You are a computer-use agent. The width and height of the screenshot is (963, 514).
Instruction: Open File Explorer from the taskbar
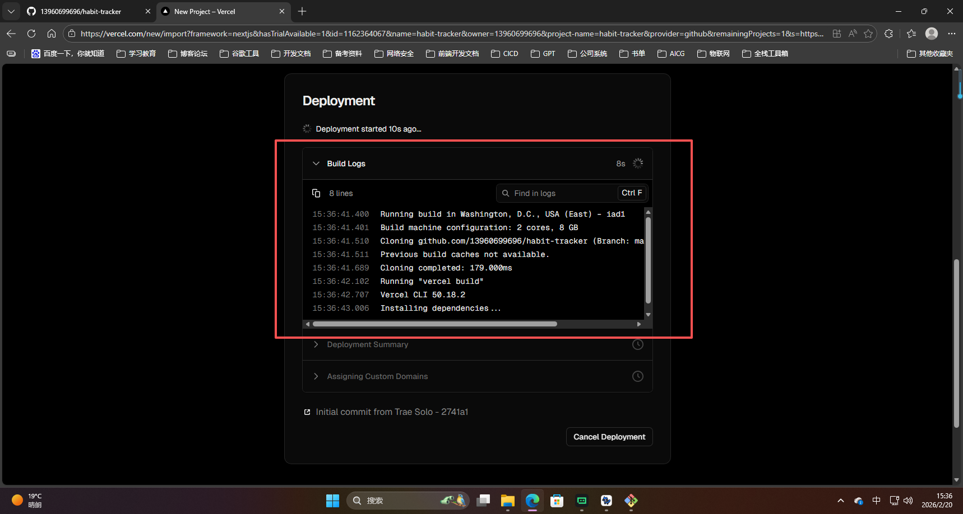[x=508, y=501]
